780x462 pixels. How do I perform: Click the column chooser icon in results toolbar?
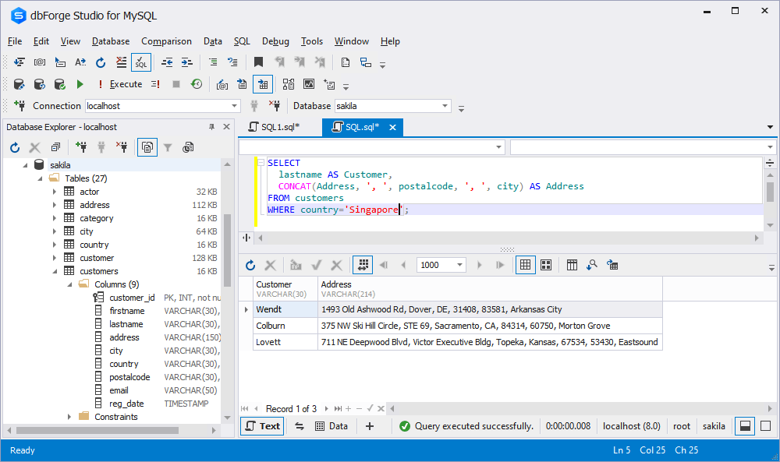[x=572, y=265]
